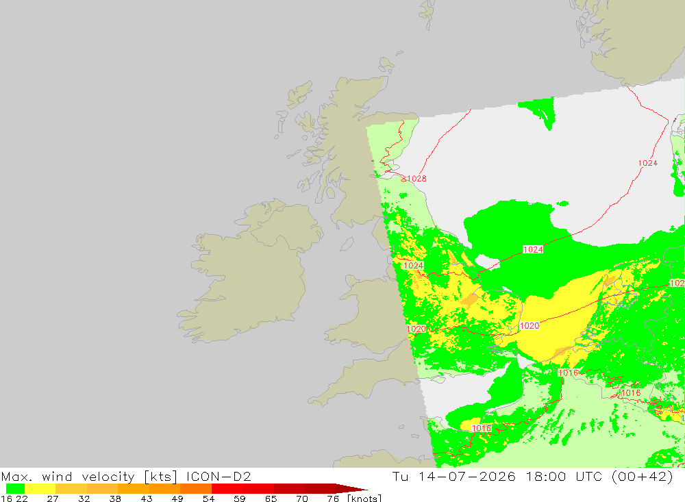The height and width of the screenshot is (502, 685).
Task: Click the '1016' isobar label near the Belgian coast
Action: (568, 373)
